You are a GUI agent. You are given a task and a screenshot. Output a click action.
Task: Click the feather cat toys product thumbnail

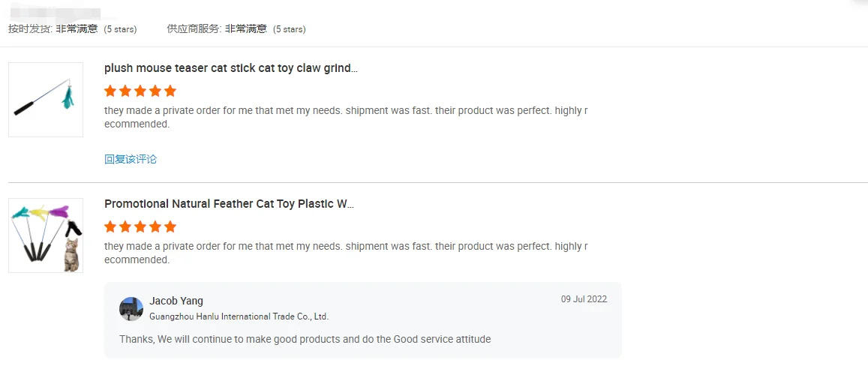point(45,235)
